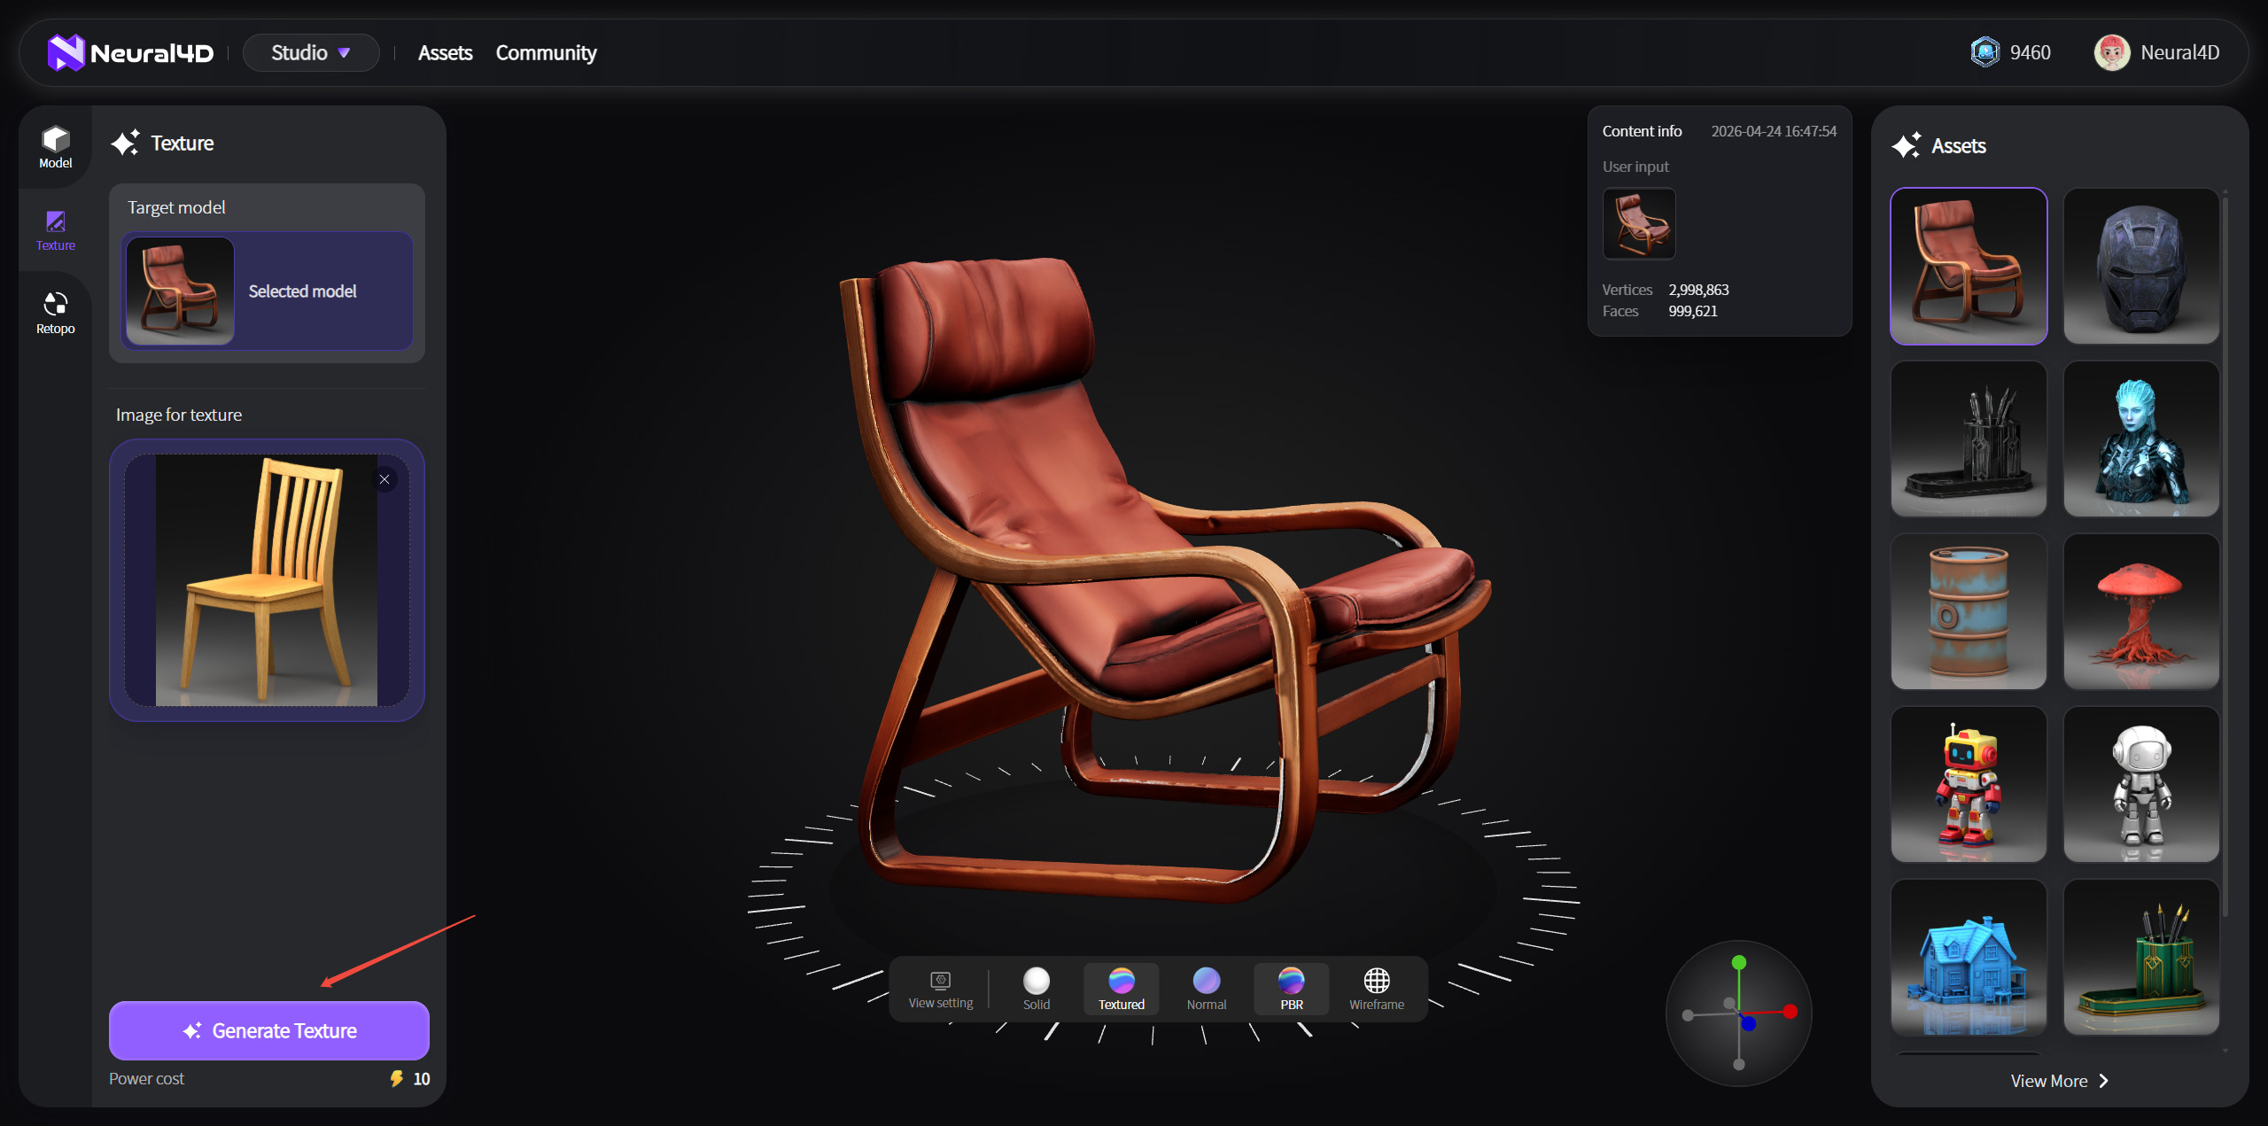
Task: Click the power credits coin icon
Action: (1984, 52)
